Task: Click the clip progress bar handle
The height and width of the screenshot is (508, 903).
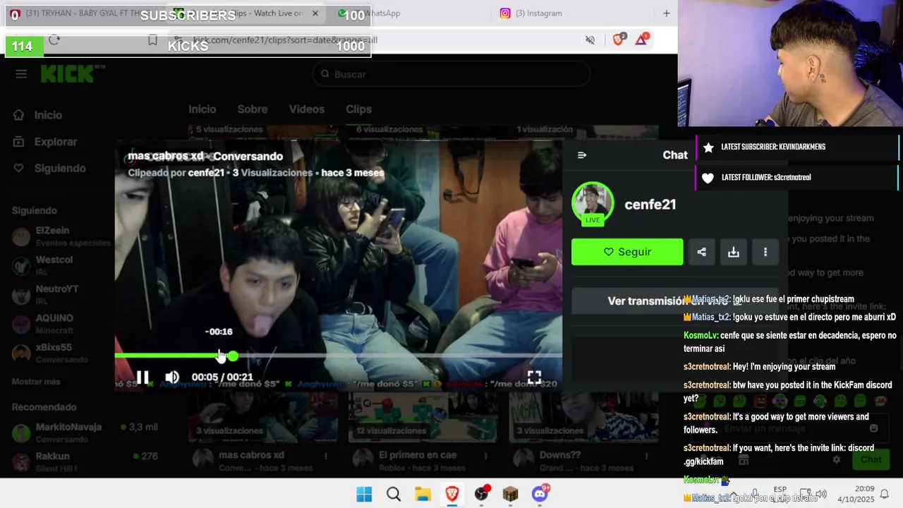Action: (233, 356)
